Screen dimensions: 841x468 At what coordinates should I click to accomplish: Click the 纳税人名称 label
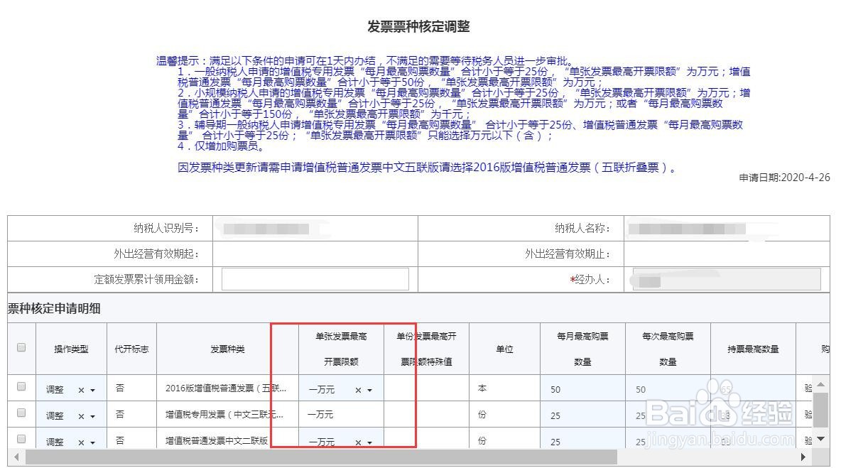coord(583,229)
